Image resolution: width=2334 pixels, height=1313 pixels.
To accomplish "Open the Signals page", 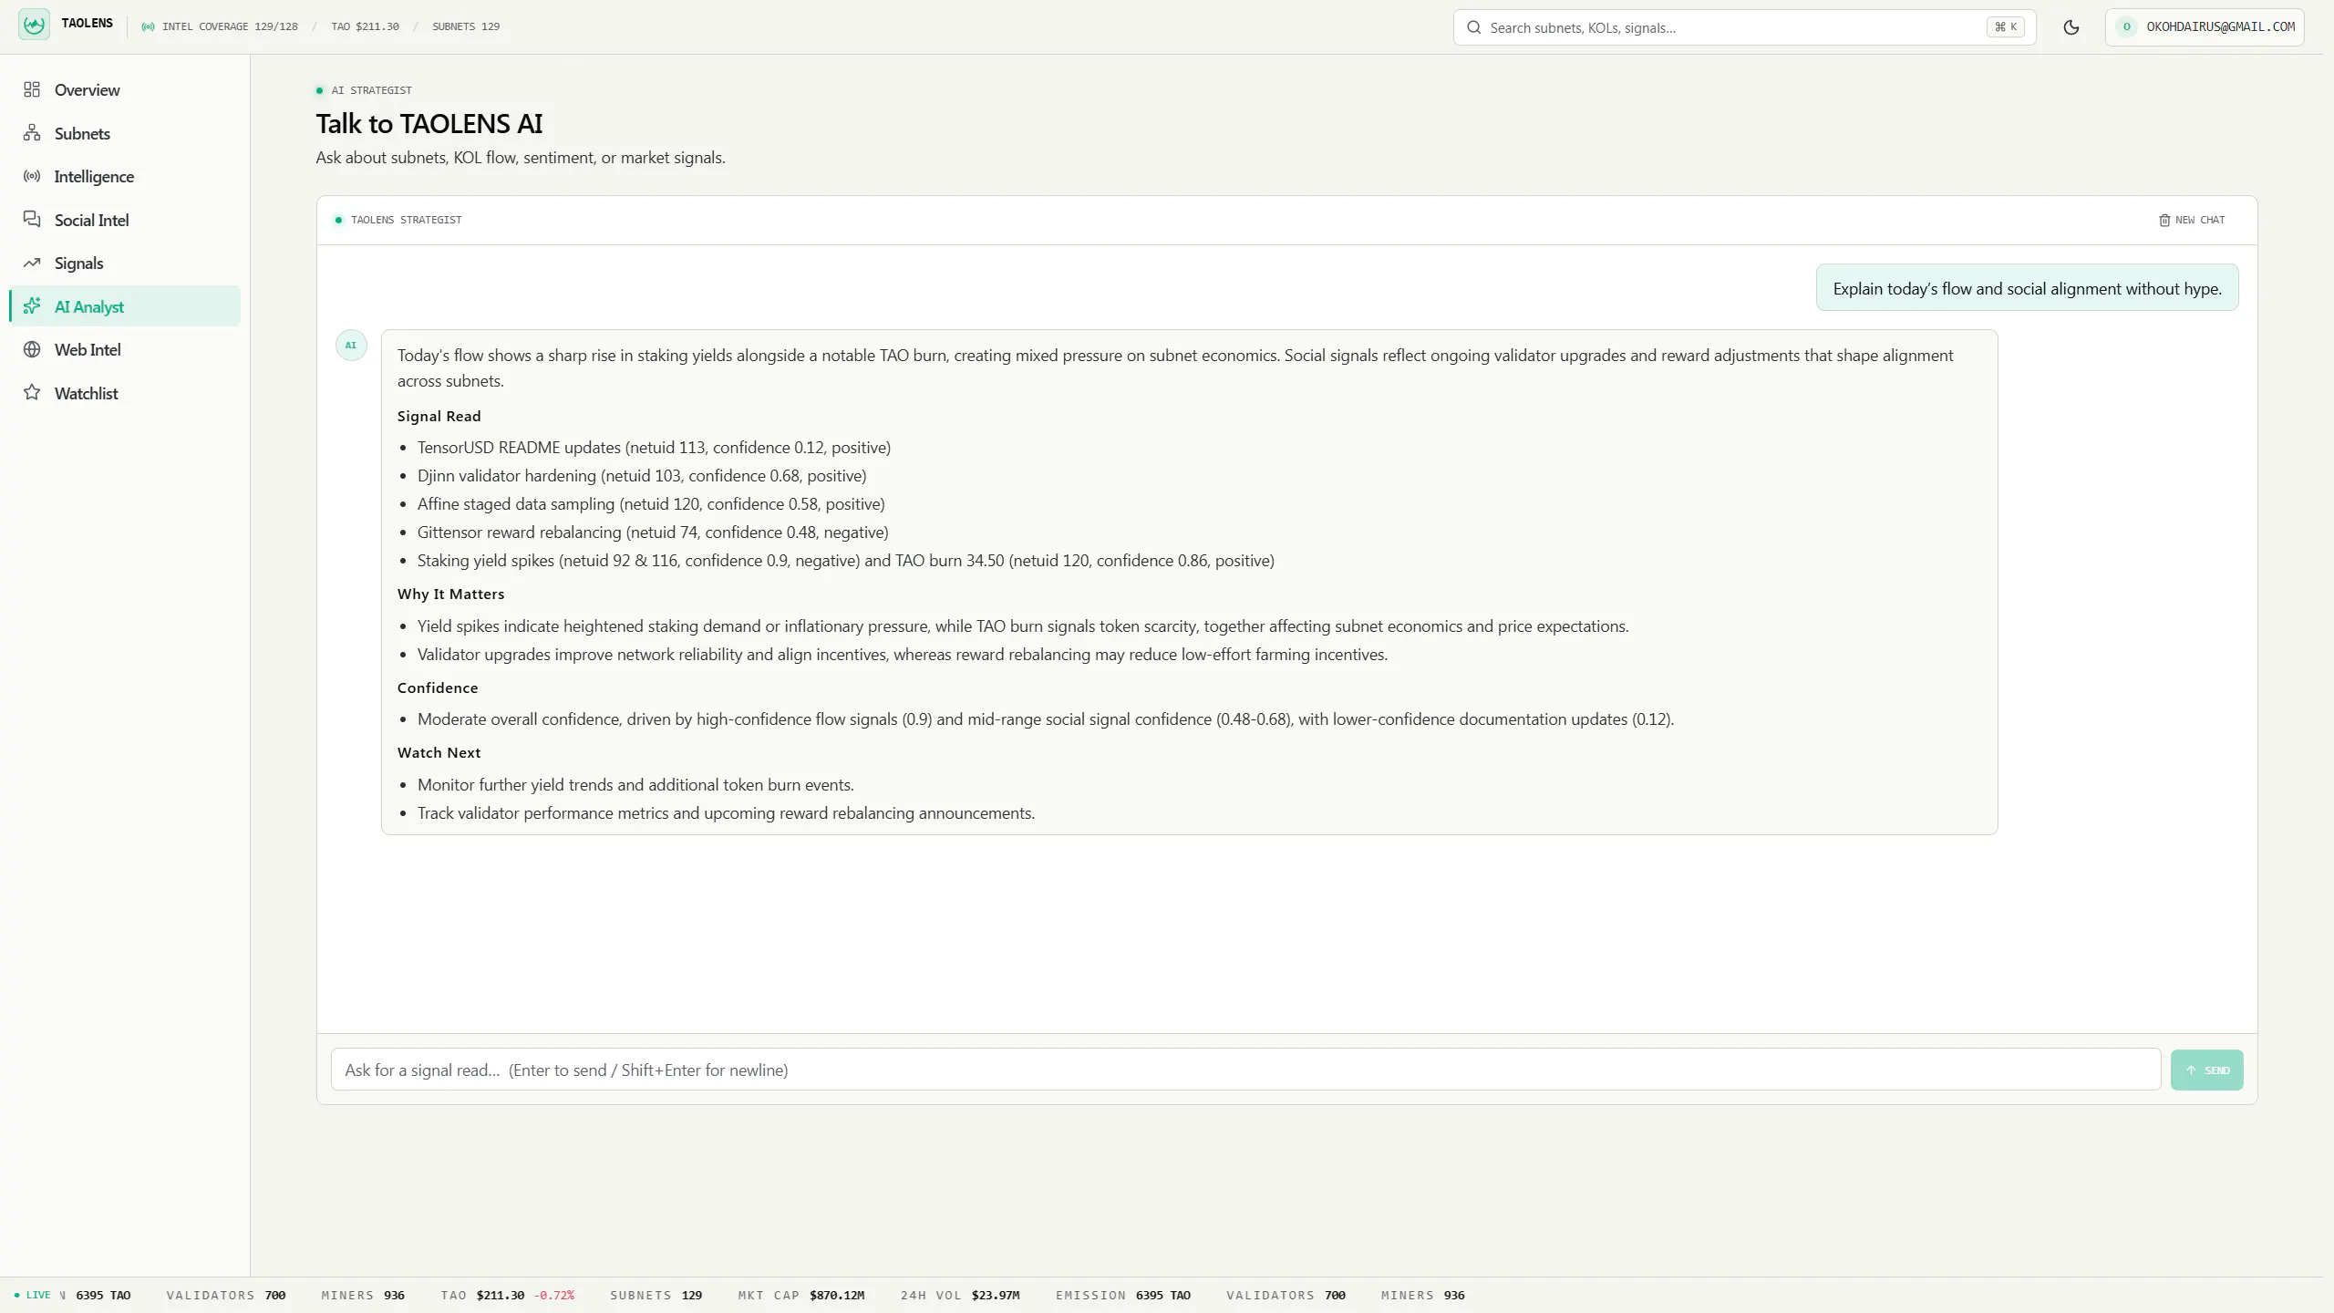I will point(125,263).
